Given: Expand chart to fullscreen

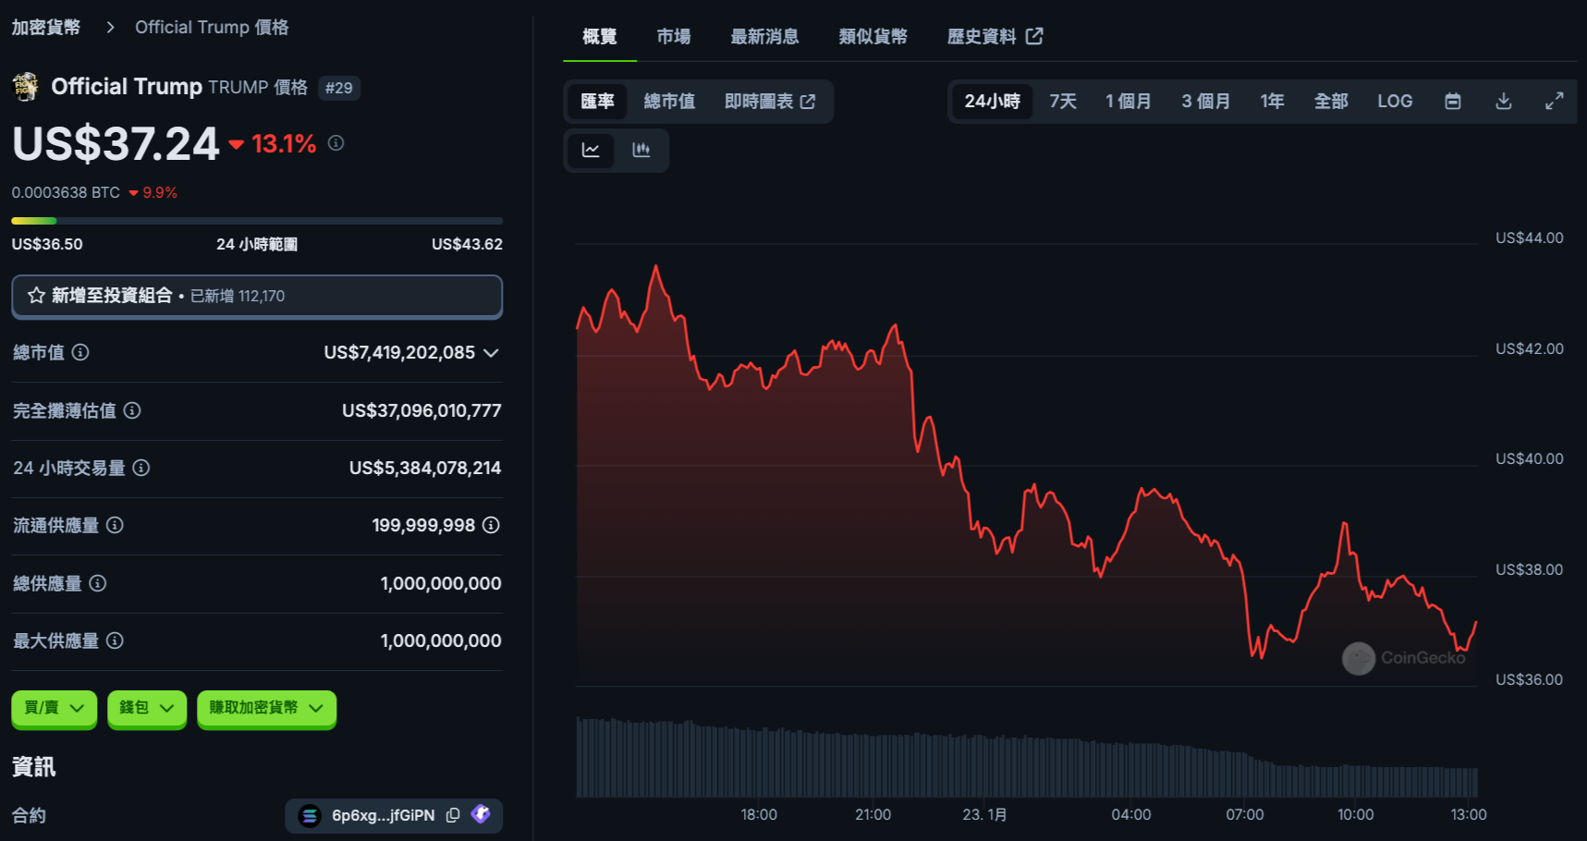Looking at the screenshot, I should tap(1554, 101).
